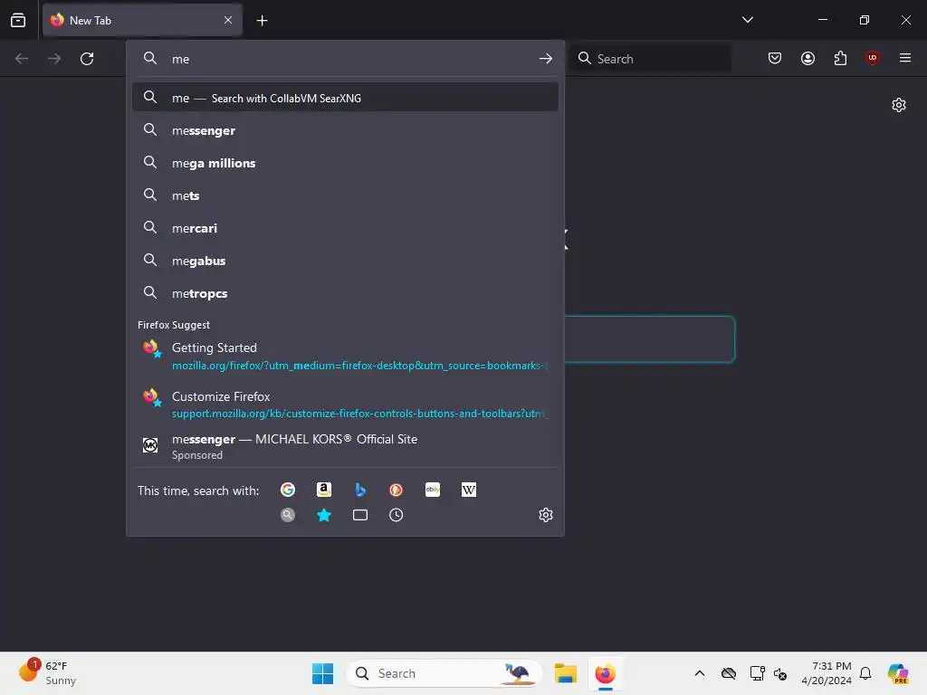
Task: Reload the current page
Action: tap(87, 59)
